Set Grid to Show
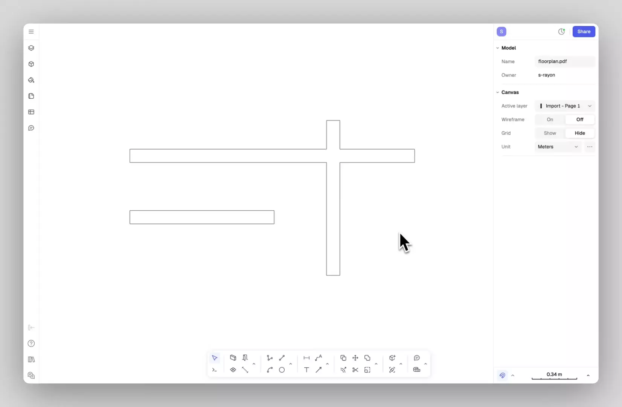The width and height of the screenshot is (622, 407). coord(550,133)
